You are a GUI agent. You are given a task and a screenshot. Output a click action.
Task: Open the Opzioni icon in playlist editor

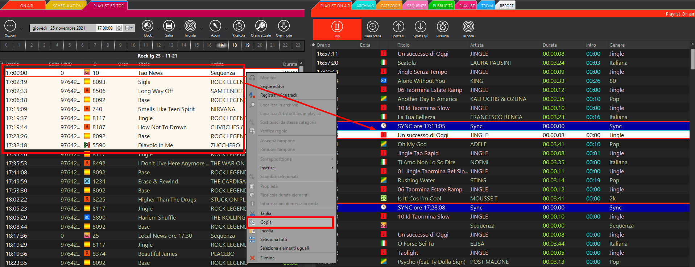(x=10, y=26)
